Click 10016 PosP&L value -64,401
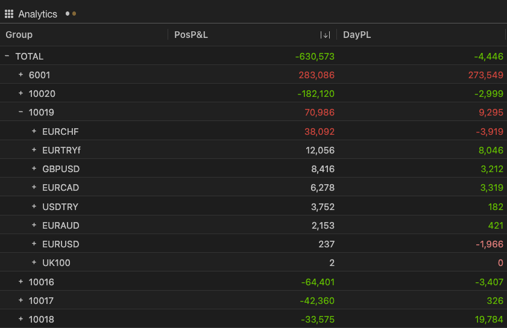This screenshot has height=328, width=507. click(x=318, y=282)
